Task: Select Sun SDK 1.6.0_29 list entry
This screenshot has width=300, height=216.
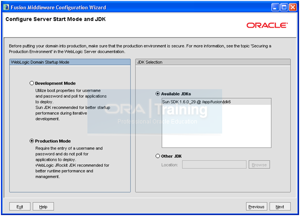Action: tap(216, 102)
